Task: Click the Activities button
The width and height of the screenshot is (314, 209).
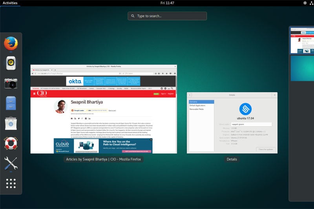Action: pyautogui.click(x=10, y=3)
